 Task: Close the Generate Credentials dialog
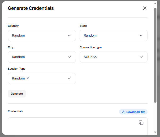[145, 8]
